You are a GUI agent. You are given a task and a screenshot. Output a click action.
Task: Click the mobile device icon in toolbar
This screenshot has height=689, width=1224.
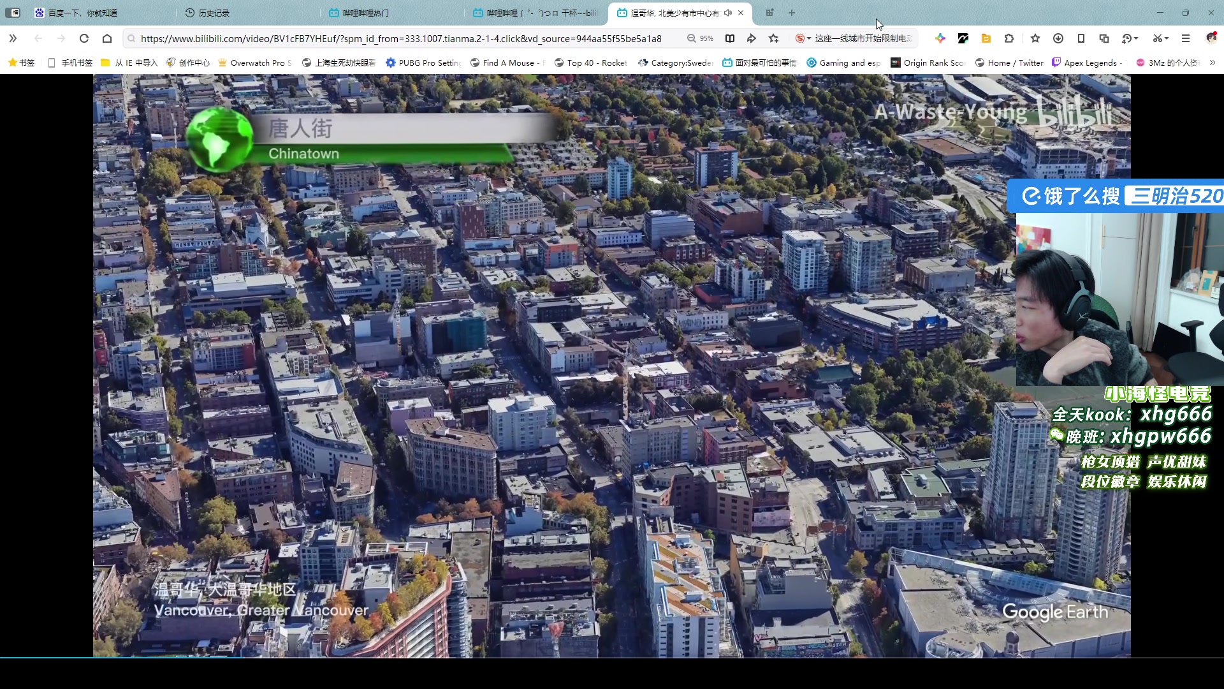click(1081, 39)
